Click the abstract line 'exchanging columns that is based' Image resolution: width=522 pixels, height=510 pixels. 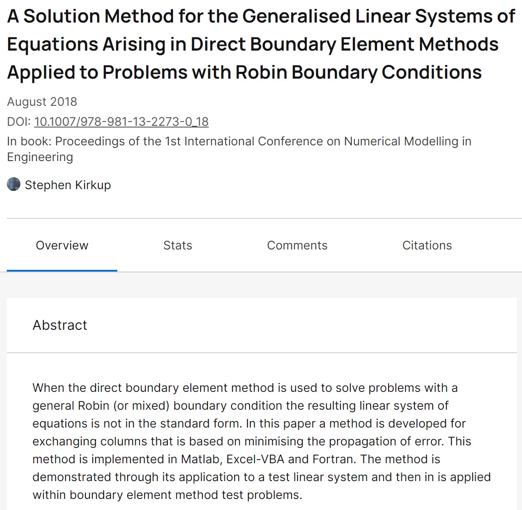(x=252, y=441)
